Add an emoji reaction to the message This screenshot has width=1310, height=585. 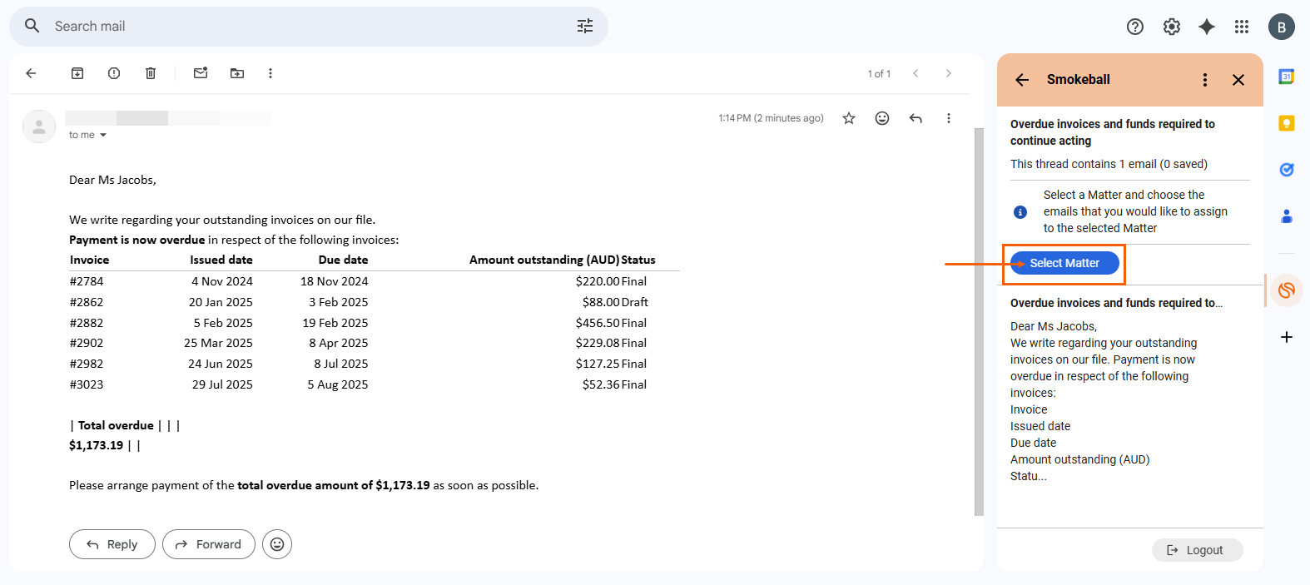882,118
